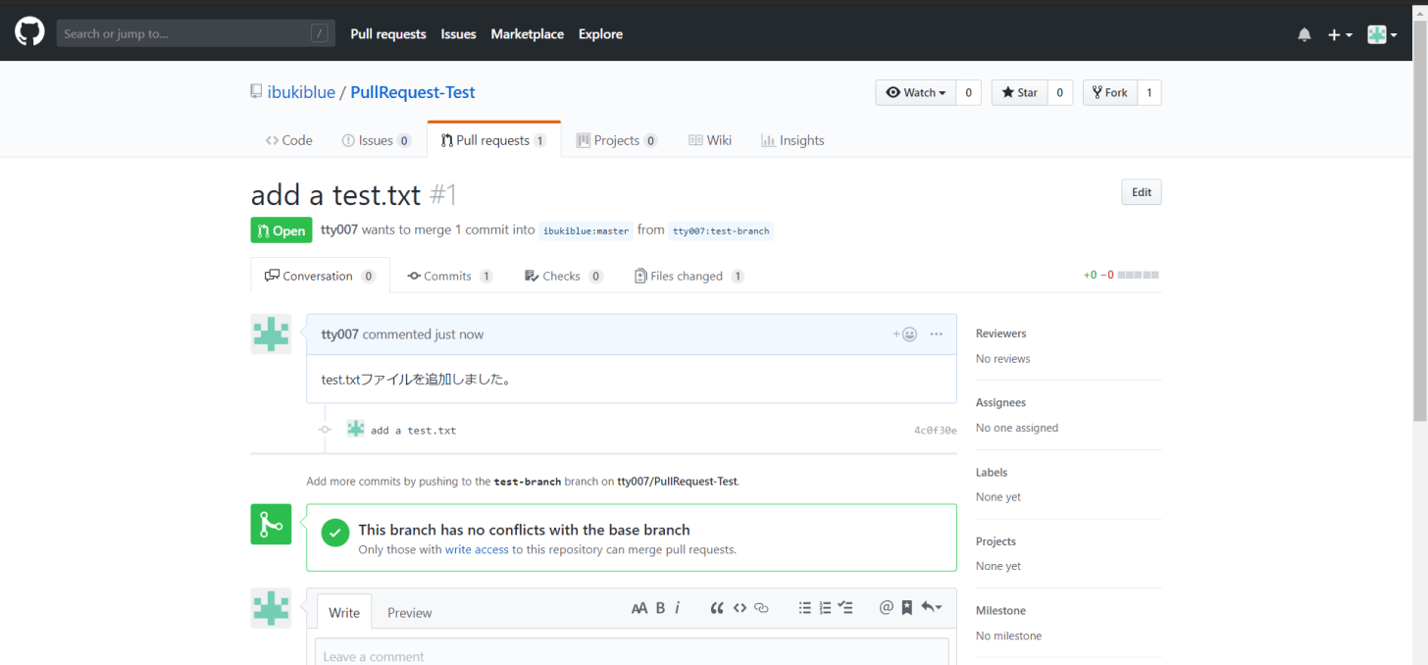The height and width of the screenshot is (665, 1428).
Task: Add an unordered list to the comment
Action: pos(804,607)
